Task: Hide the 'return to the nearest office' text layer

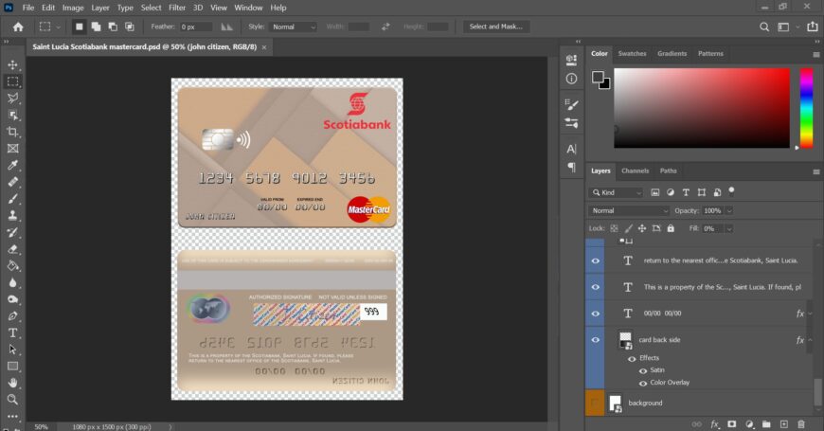Action: [x=596, y=260]
